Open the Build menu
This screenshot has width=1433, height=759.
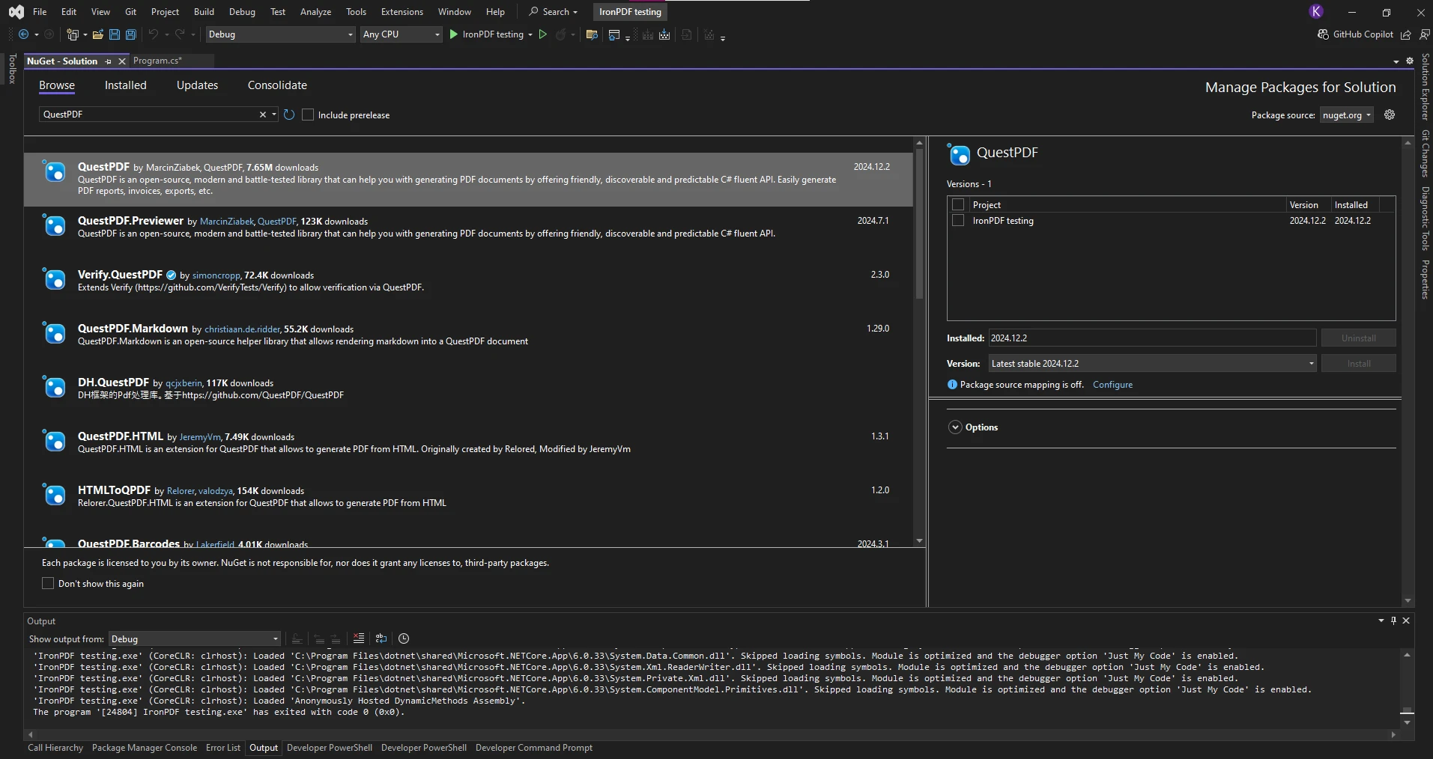pos(204,11)
